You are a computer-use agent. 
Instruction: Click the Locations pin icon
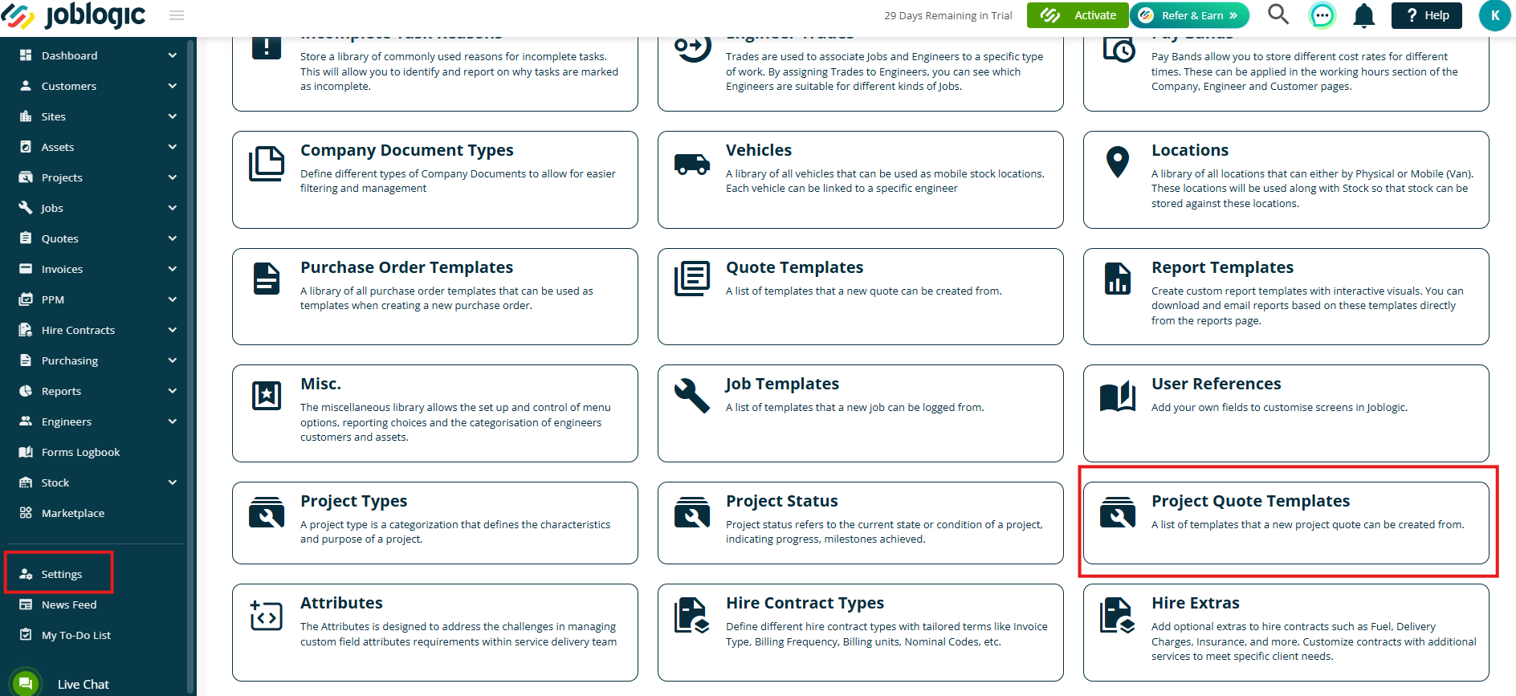point(1118,162)
